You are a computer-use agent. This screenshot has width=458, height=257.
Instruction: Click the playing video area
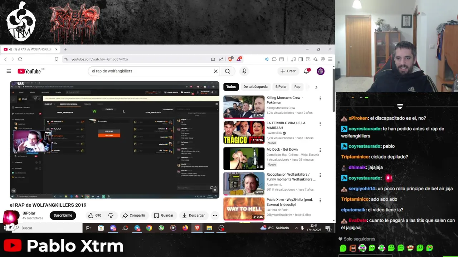coord(114,140)
